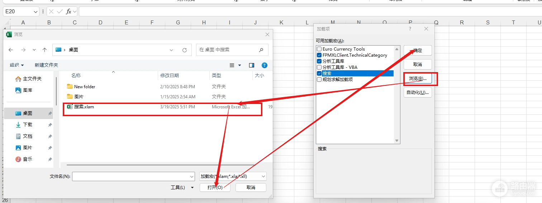
Task: Open the 加载宏 file type dropdown
Action: pyautogui.click(x=233, y=176)
